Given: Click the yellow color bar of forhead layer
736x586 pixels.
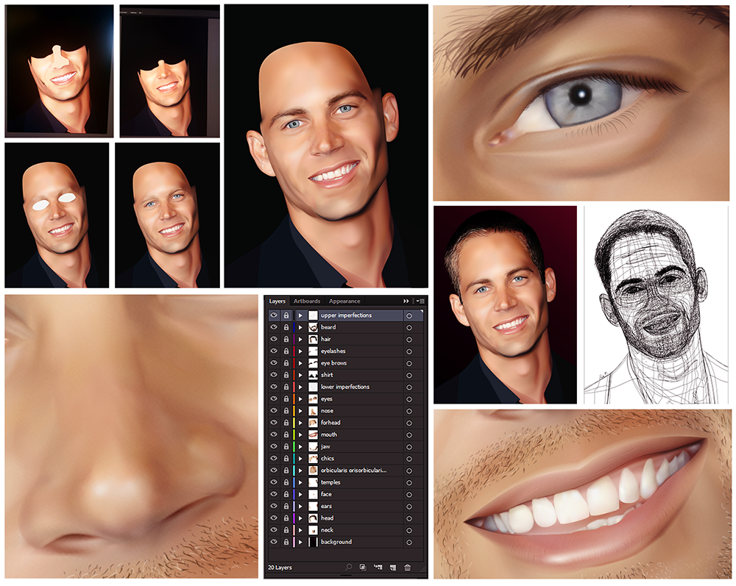Looking at the screenshot, I should [294, 422].
